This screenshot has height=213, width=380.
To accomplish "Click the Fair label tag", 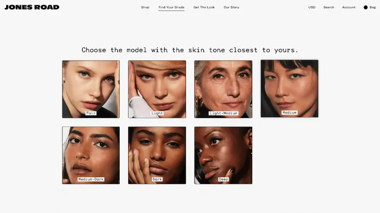I will [x=91, y=113].
